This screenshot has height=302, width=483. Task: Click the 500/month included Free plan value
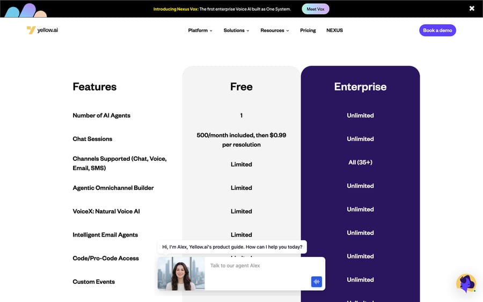tap(241, 140)
